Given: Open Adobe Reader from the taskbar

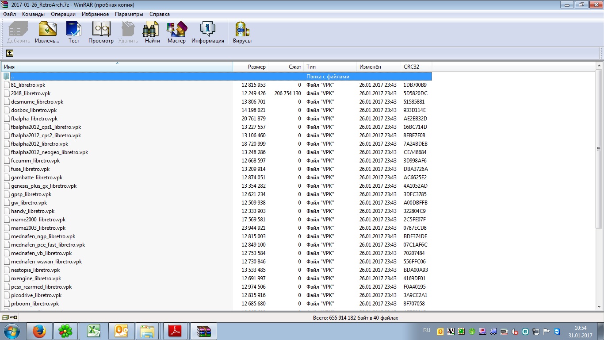Looking at the screenshot, I should coord(176,331).
